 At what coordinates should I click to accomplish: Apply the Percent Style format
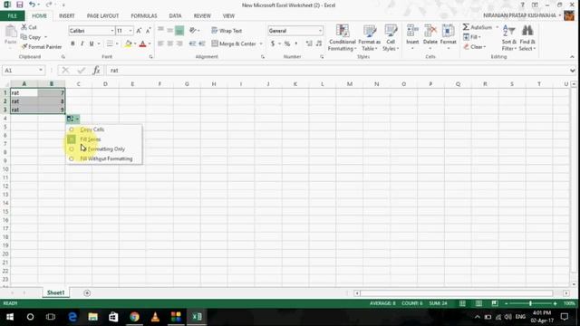point(287,43)
